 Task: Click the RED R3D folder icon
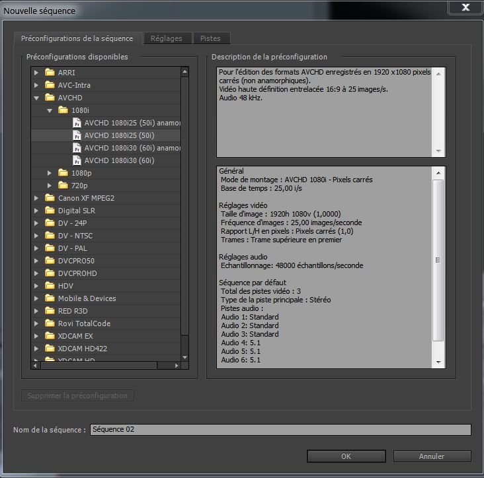50,311
